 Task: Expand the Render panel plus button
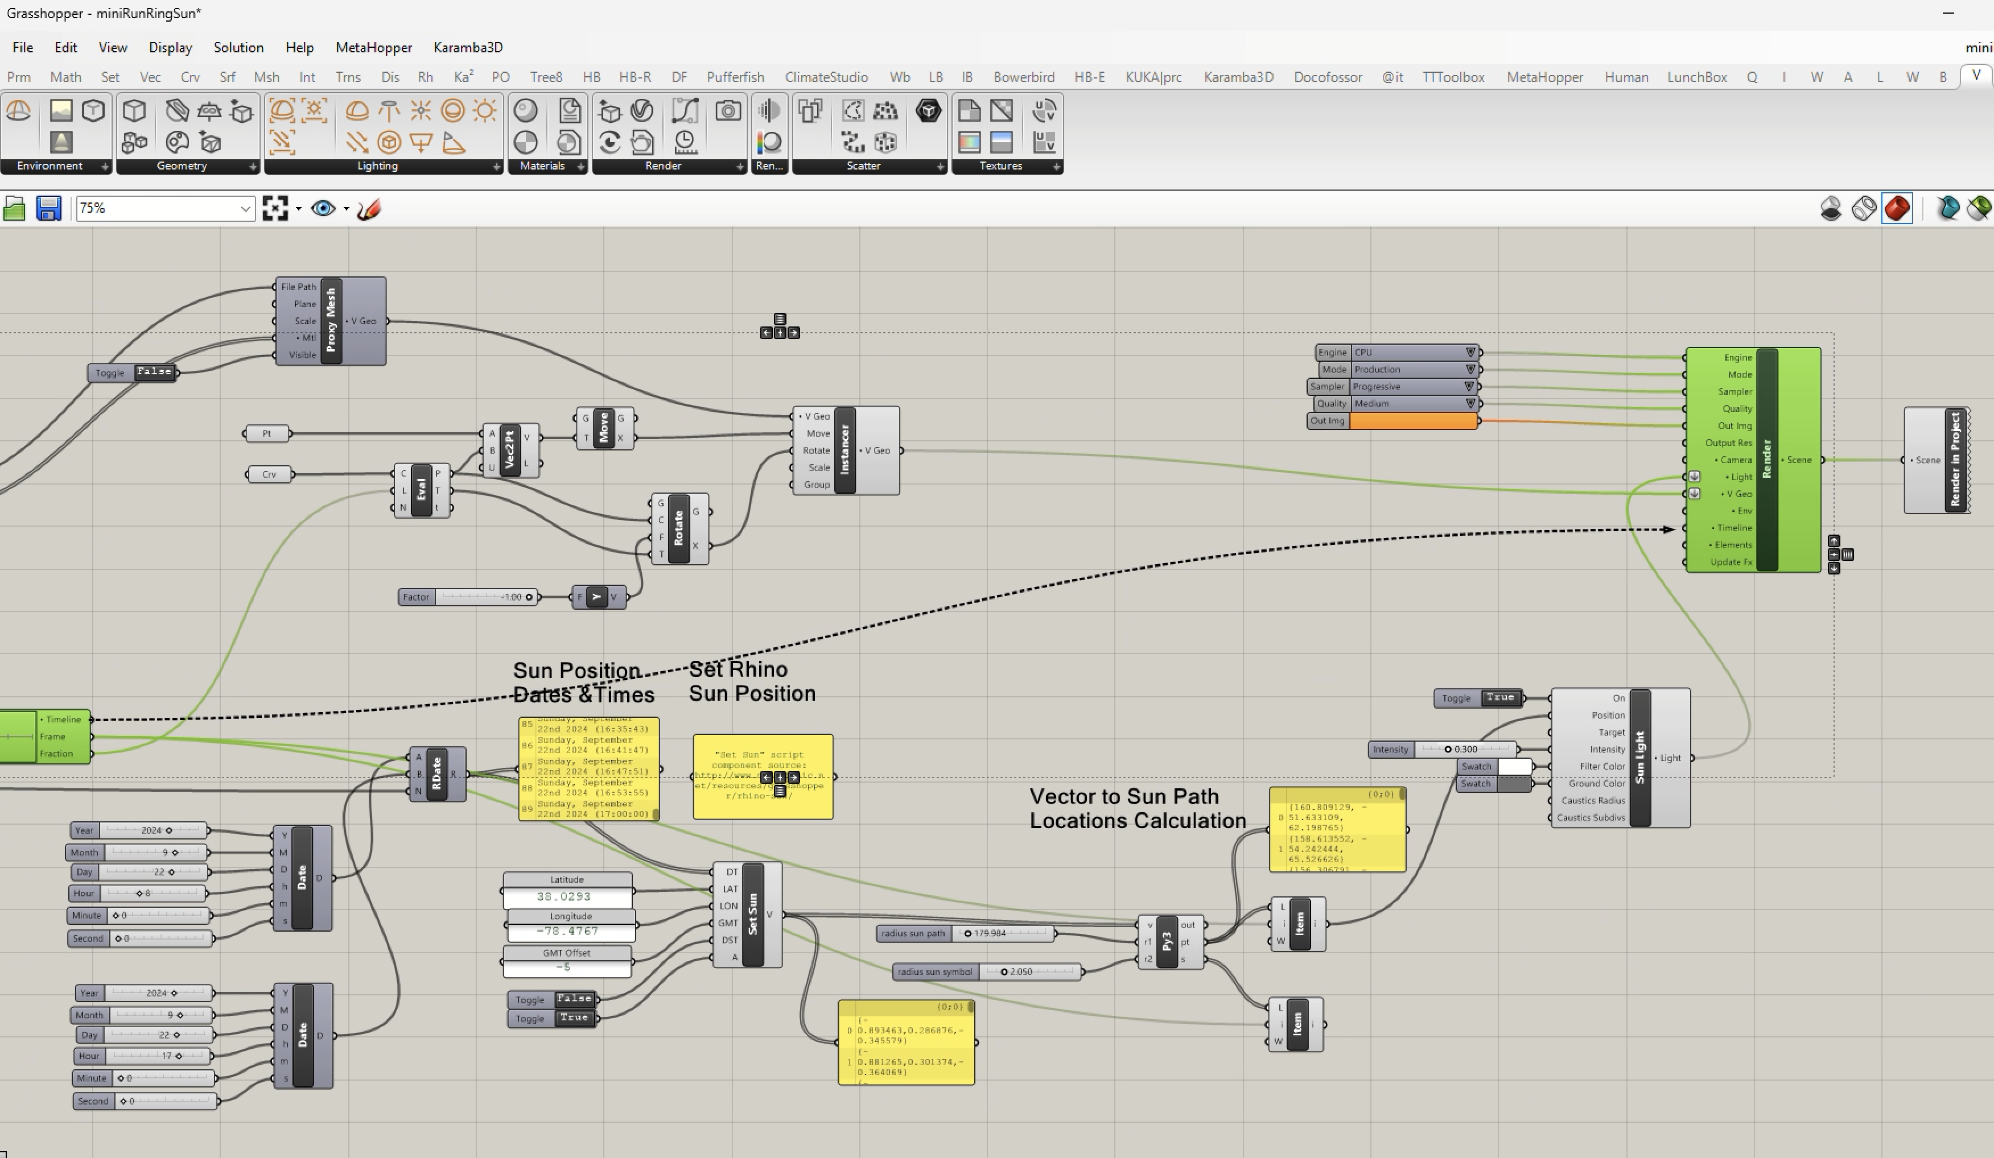point(739,167)
